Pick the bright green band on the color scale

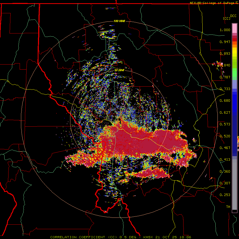click(x=234, y=72)
